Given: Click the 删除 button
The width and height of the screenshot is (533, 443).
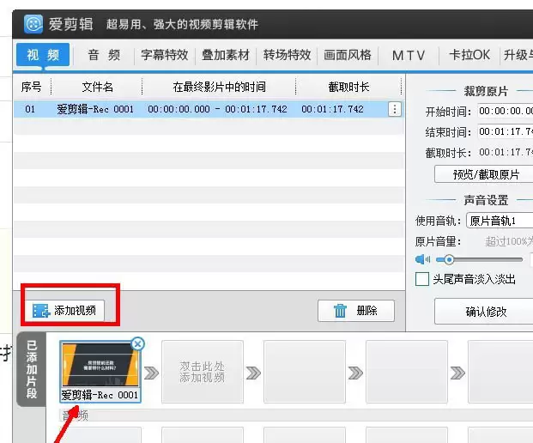Looking at the screenshot, I should tap(356, 311).
